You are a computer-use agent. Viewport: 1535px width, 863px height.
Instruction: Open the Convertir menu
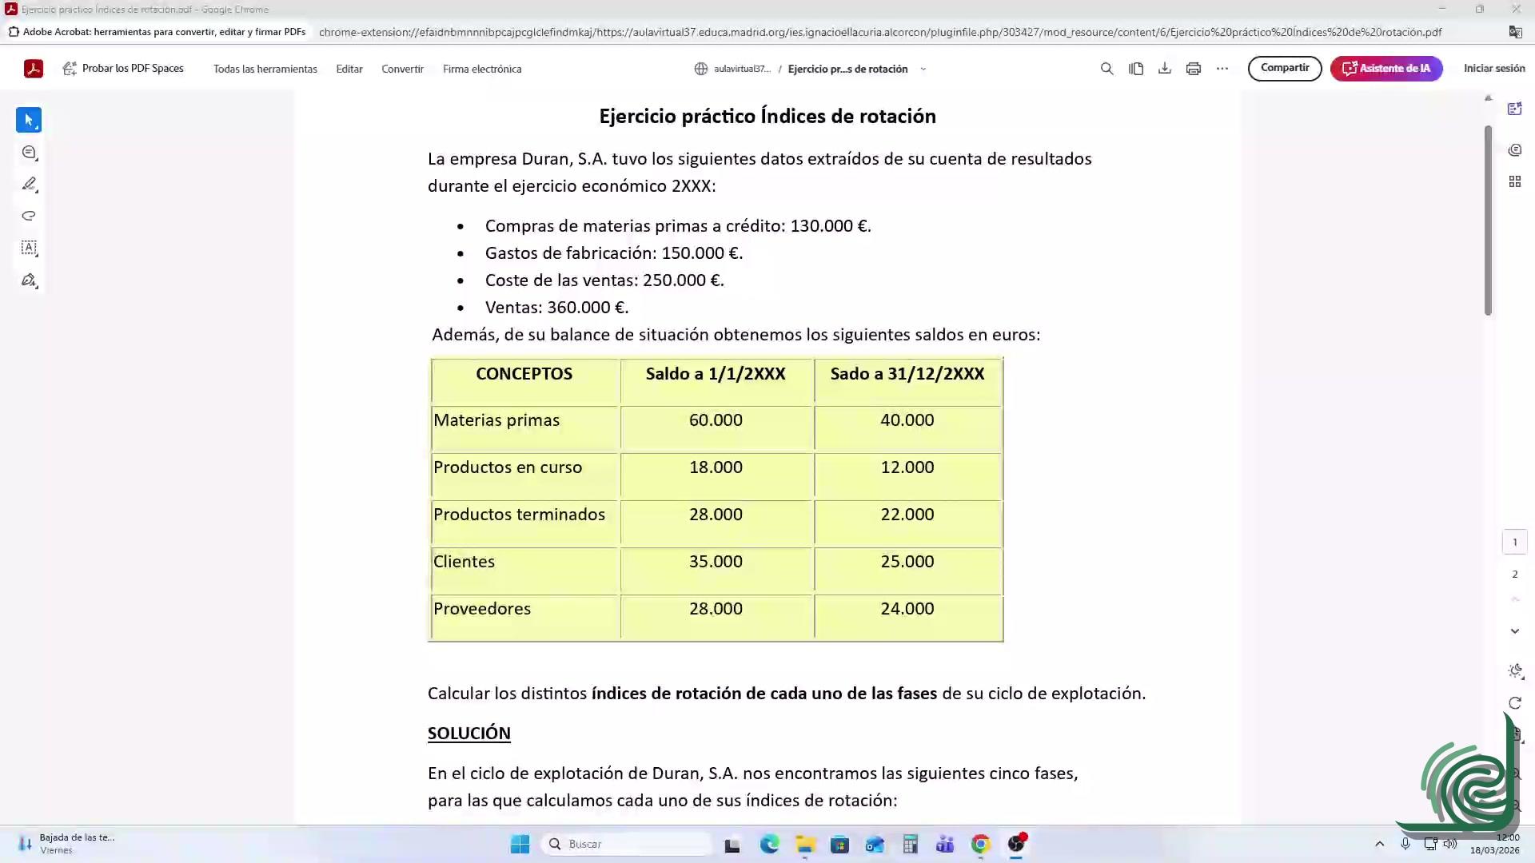click(x=402, y=69)
